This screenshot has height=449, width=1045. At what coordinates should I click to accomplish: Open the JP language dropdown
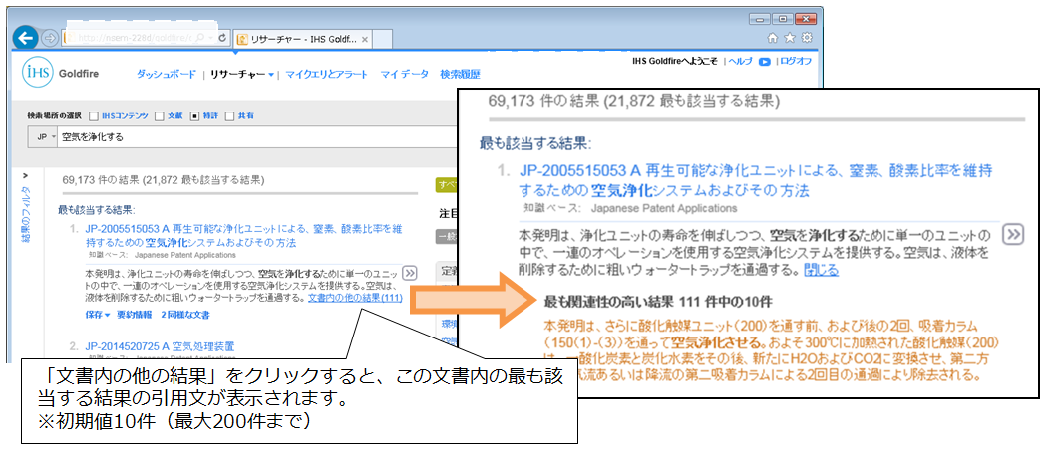tap(45, 137)
